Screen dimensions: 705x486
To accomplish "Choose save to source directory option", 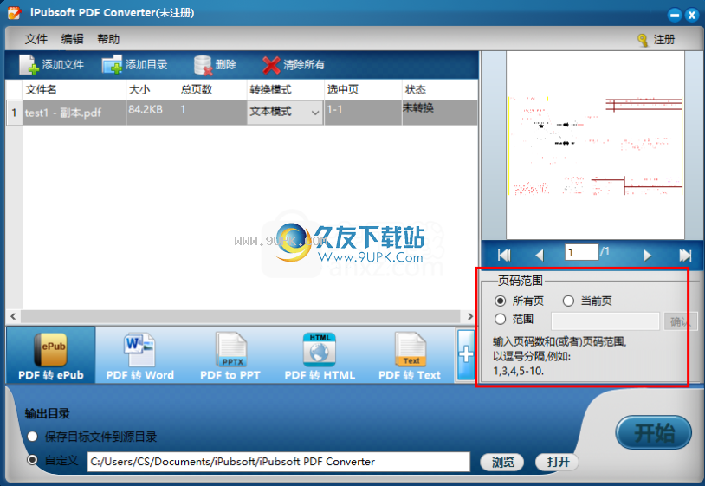I will 32,436.
